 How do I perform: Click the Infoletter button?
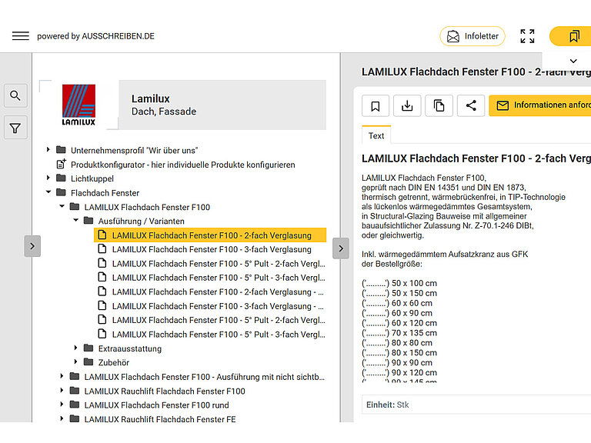click(472, 36)
